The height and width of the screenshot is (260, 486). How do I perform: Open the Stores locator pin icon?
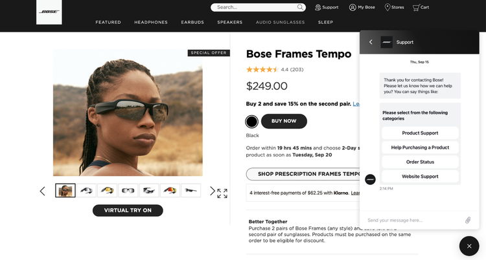[x=388, y=7]
